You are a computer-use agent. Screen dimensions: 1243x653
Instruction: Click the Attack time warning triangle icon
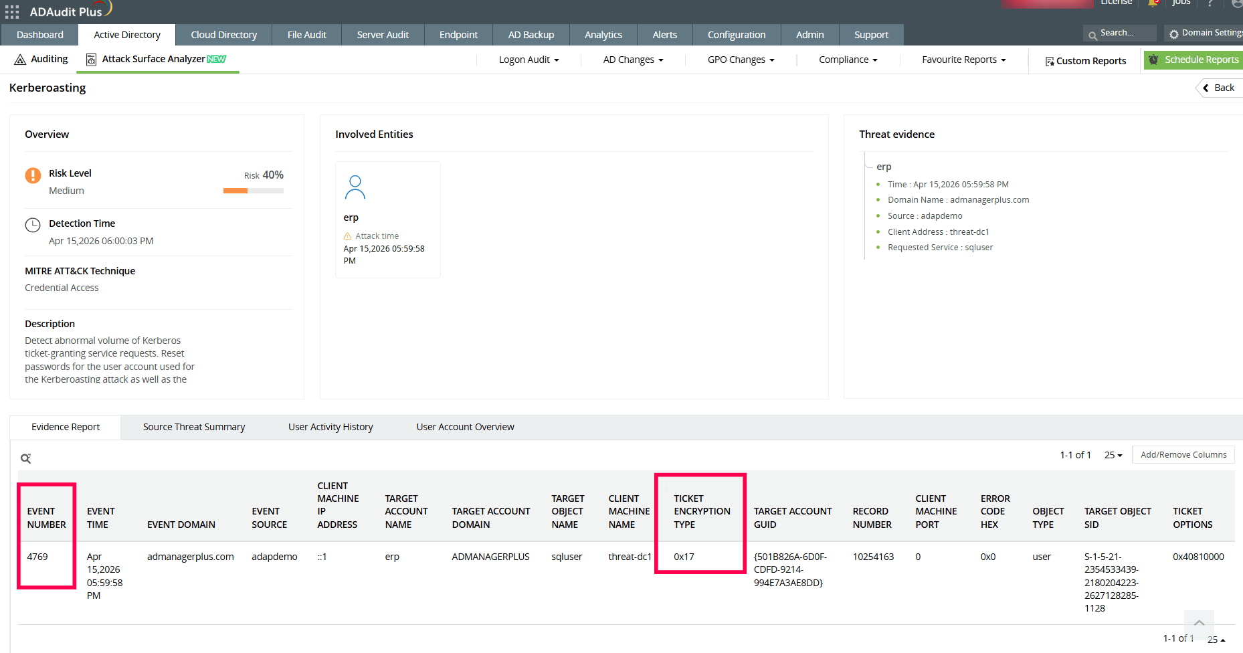(x=348, y=236)
